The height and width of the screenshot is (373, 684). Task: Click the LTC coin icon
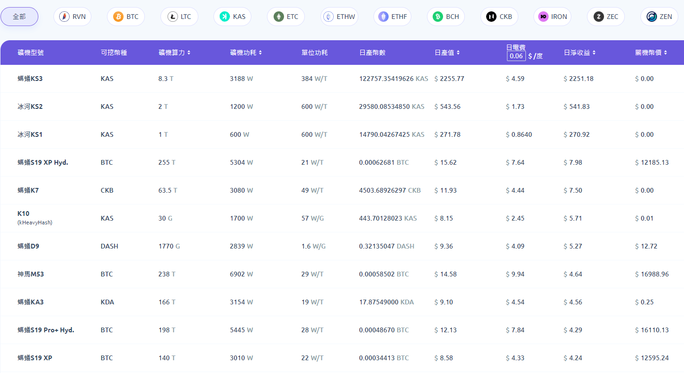[172, 17]
